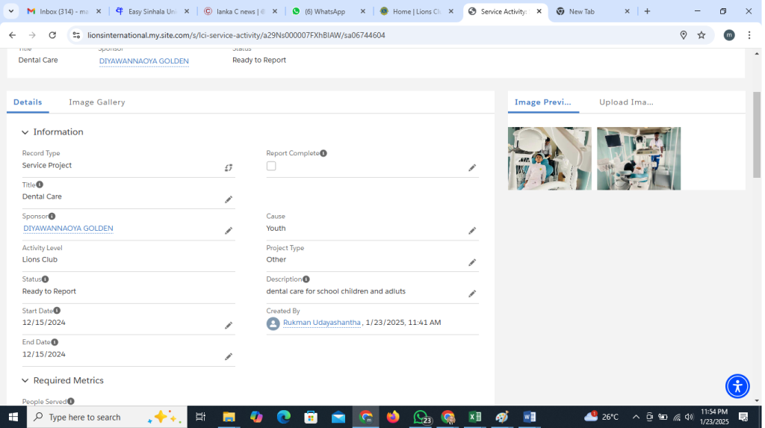Viewport: 765px width, 428px height.
Task: Click change Record Type icon
Action: [x=229, y=168]
